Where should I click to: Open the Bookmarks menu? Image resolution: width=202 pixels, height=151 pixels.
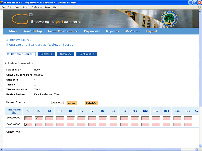tap(37, 7)
